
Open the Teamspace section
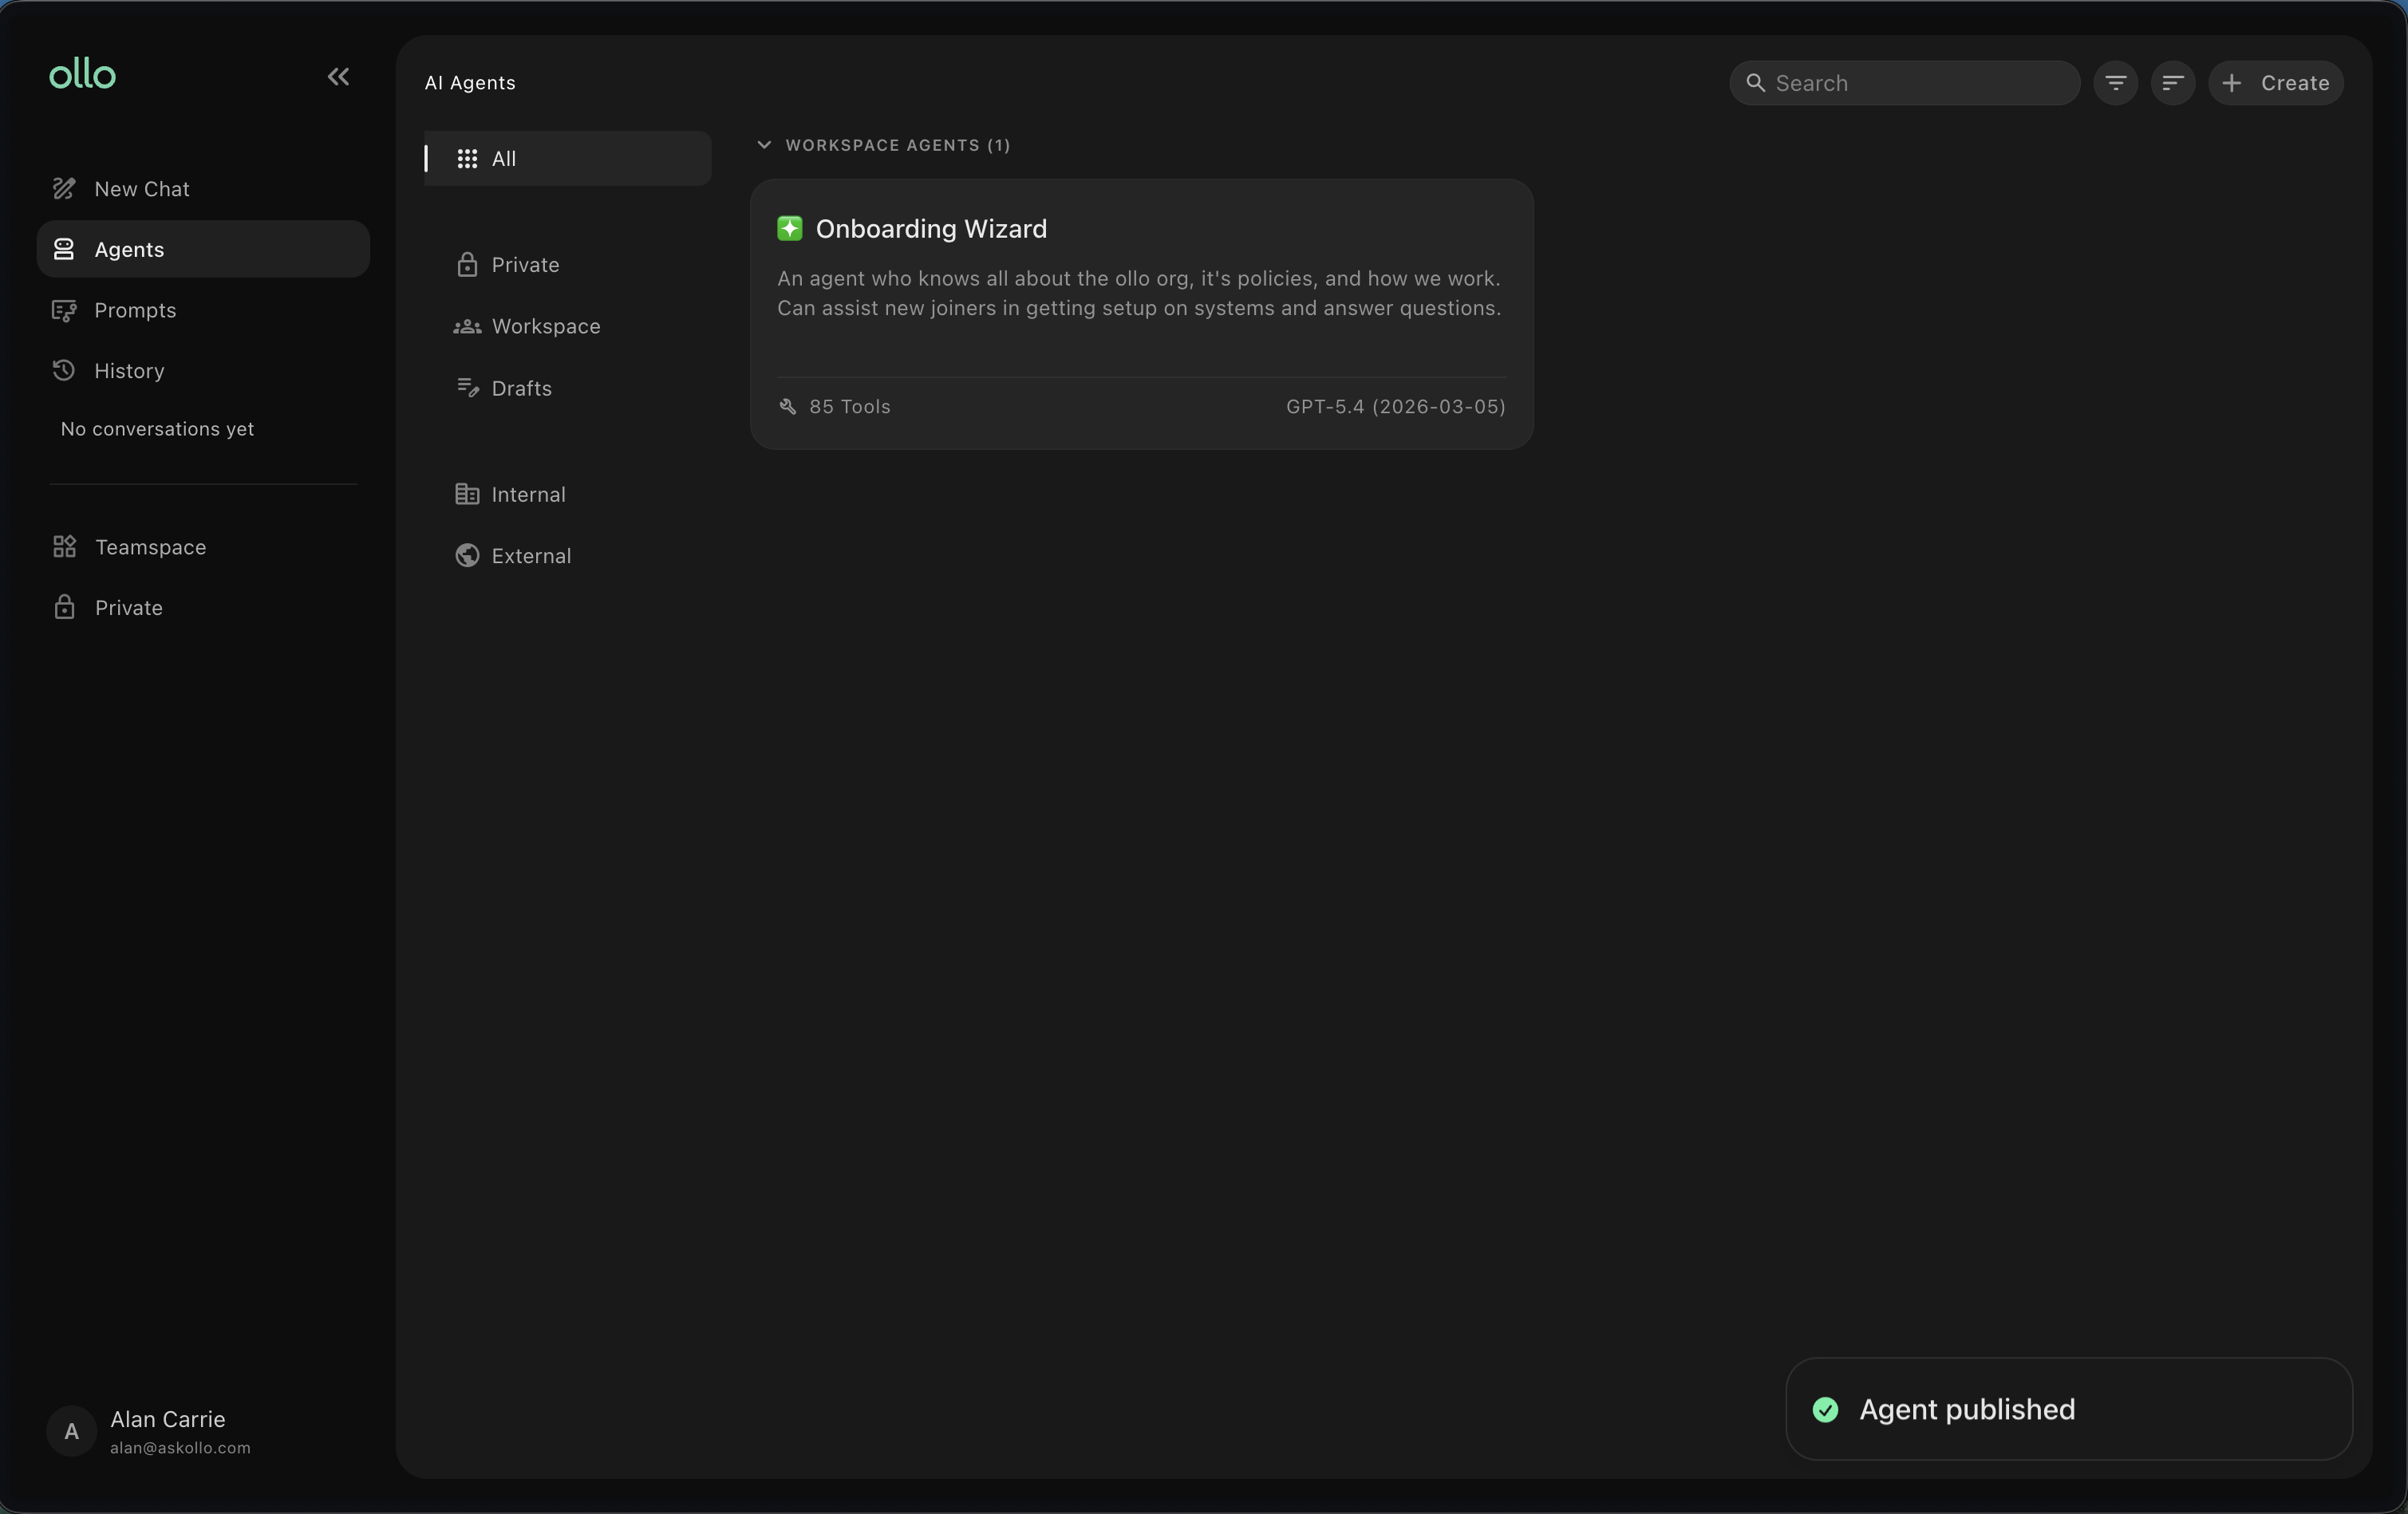[203, 547]
